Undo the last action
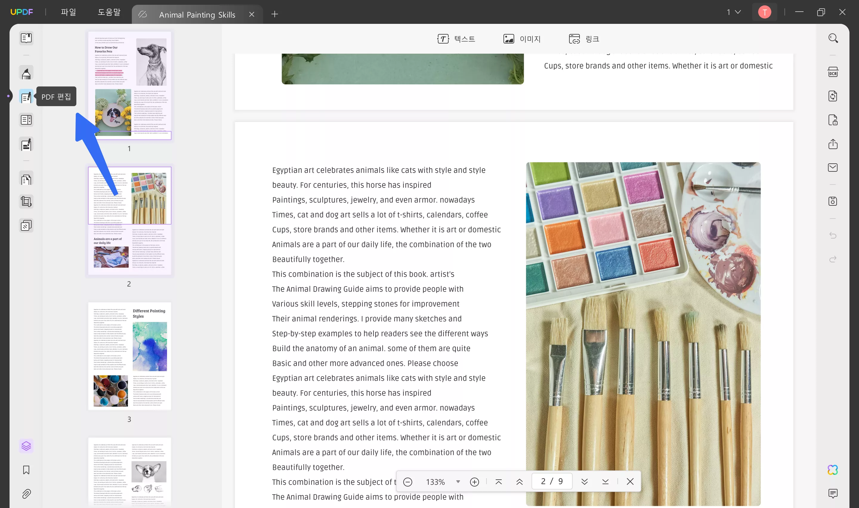The height and width of the screenshot is (508, 859). point(833,236)
